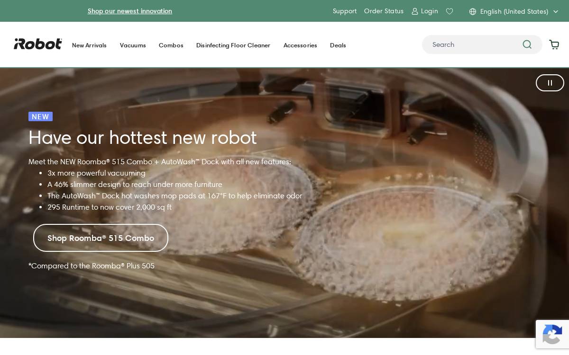Expand the English (United States) language dropdown

(514, 11)
